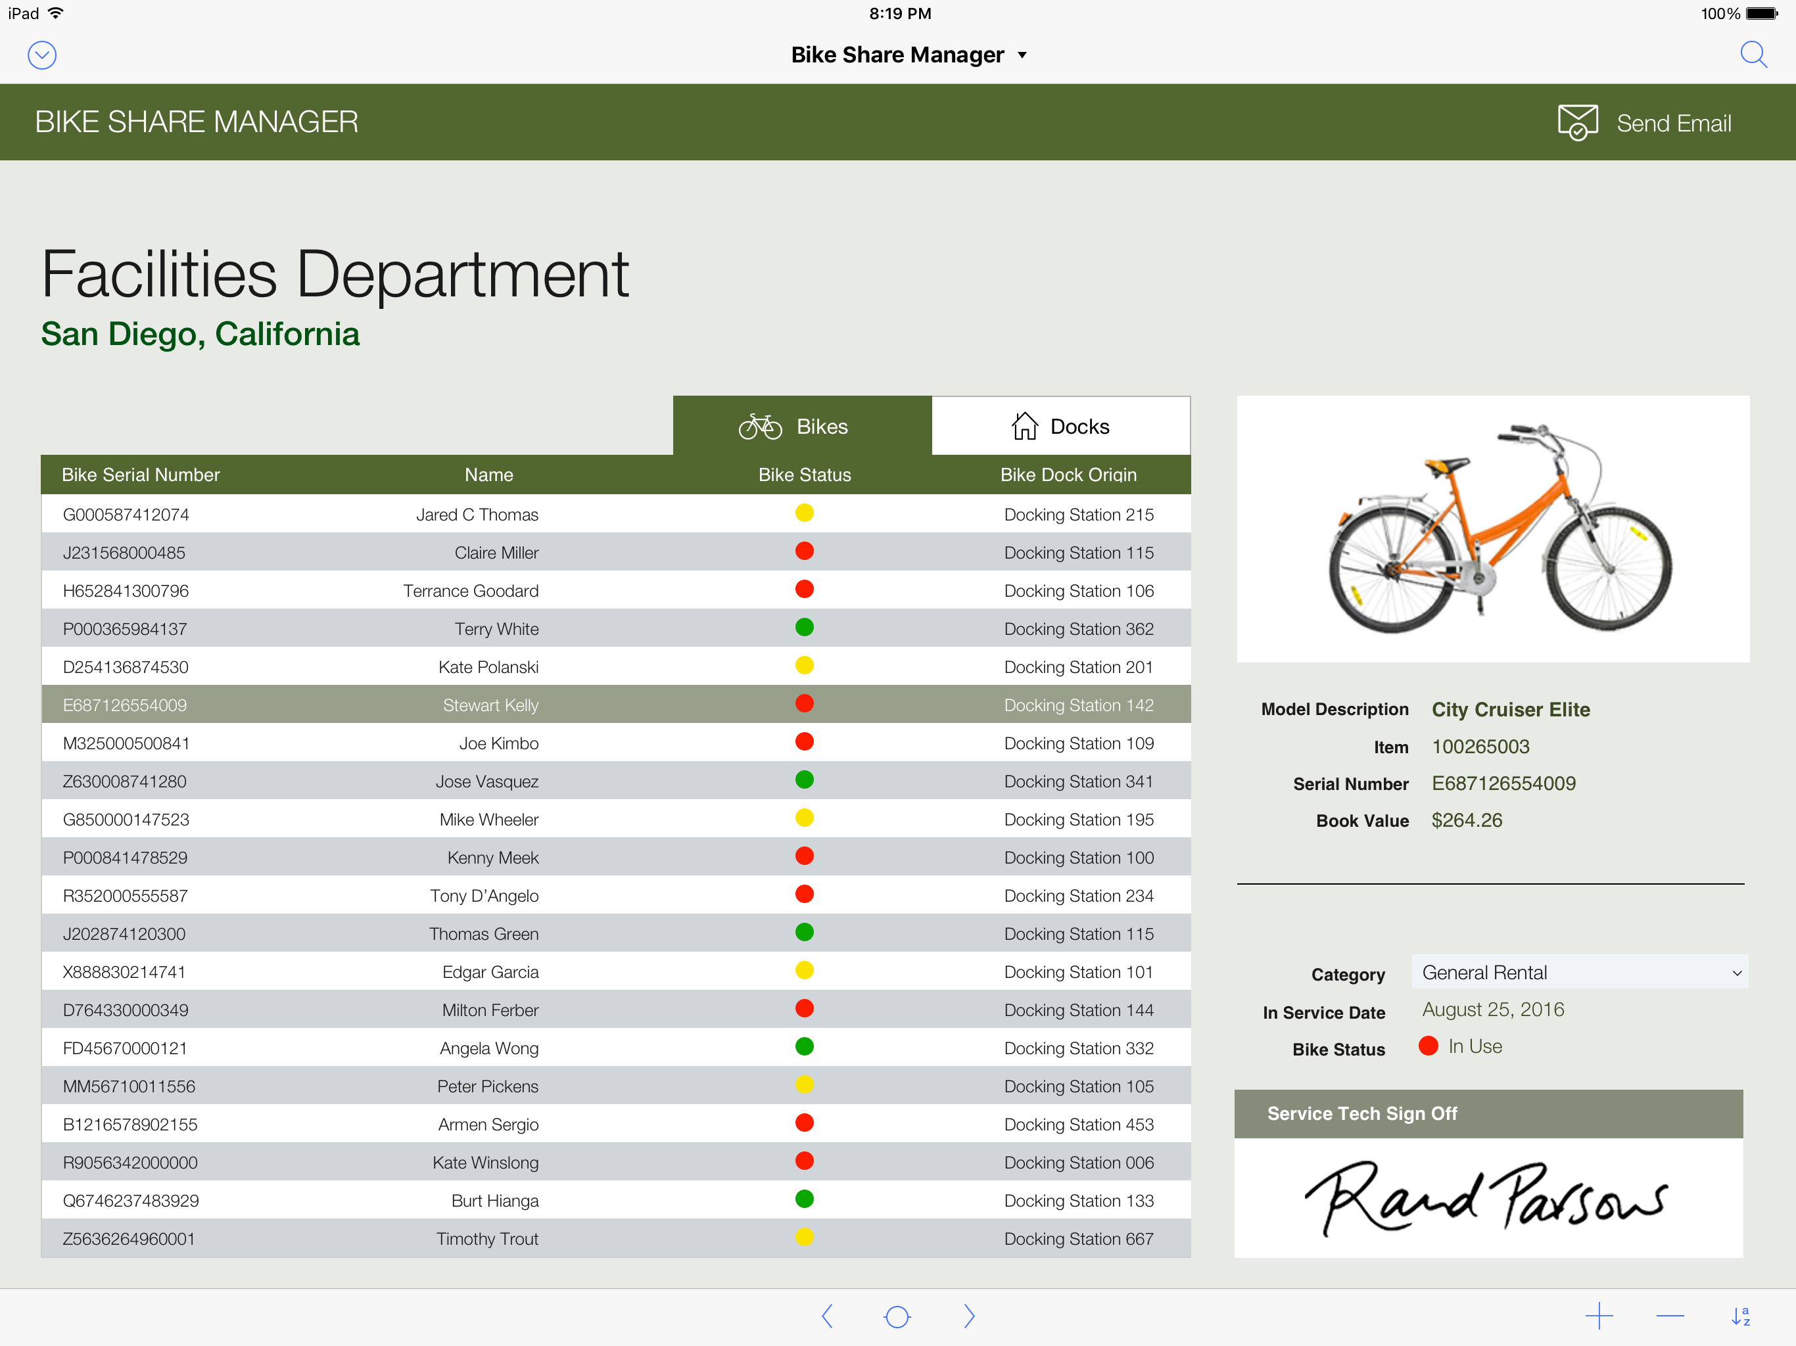The image size is (1796, 1346).
Task: Tap the Rand Parsons signature box
Action: pos(1488,1197)
